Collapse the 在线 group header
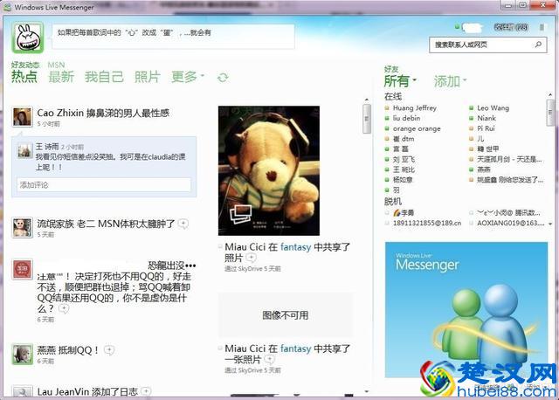The image size is (559, 400). (x=393, y=97)
